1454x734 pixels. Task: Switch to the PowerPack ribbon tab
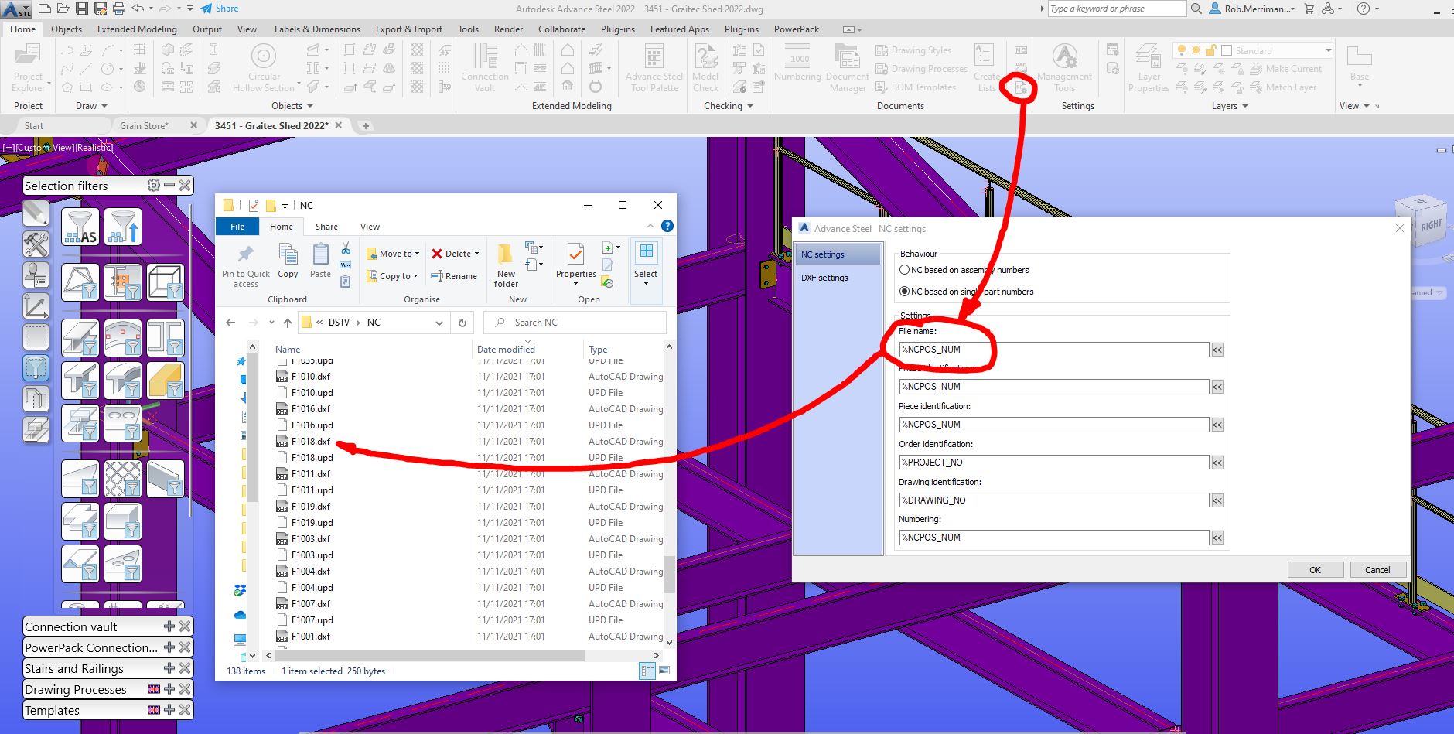[796, 29]
